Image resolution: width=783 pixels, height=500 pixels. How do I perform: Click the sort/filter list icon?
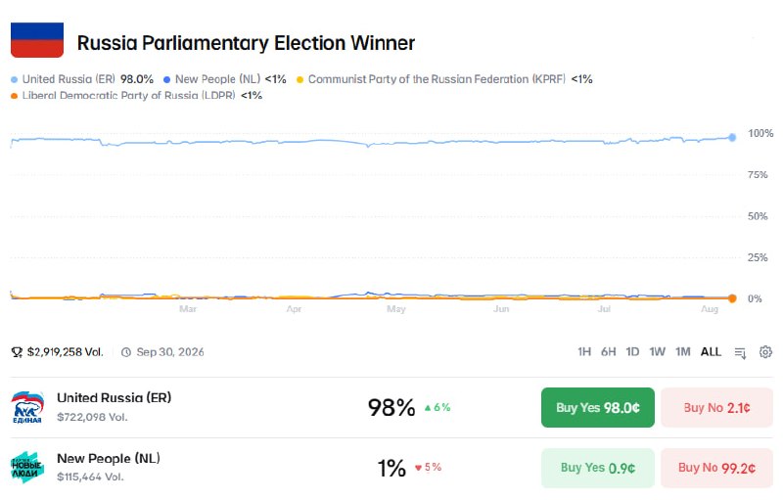tap(740, 353)
